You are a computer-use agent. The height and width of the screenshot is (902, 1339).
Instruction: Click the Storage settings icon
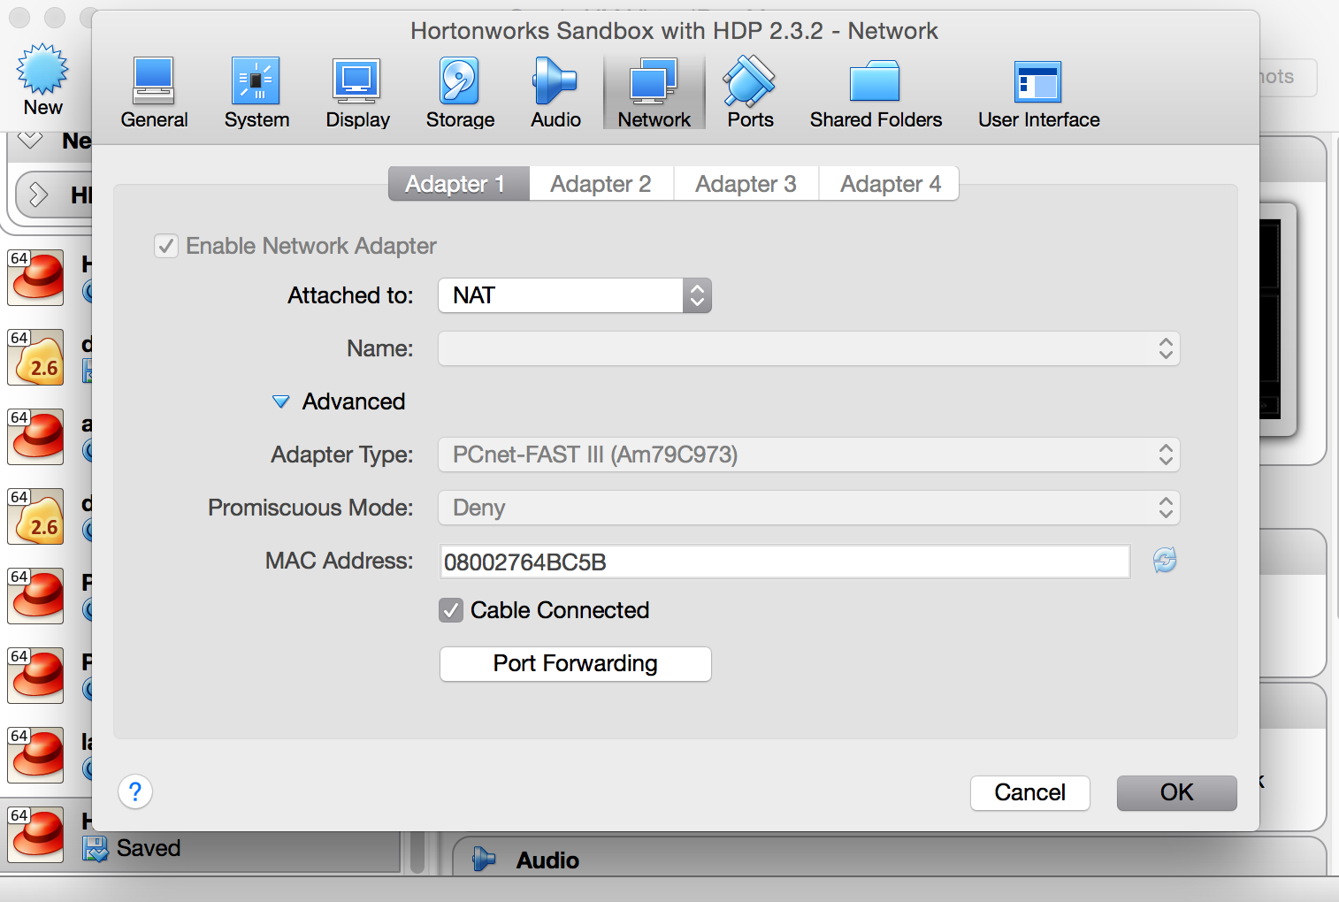[459, 91]
